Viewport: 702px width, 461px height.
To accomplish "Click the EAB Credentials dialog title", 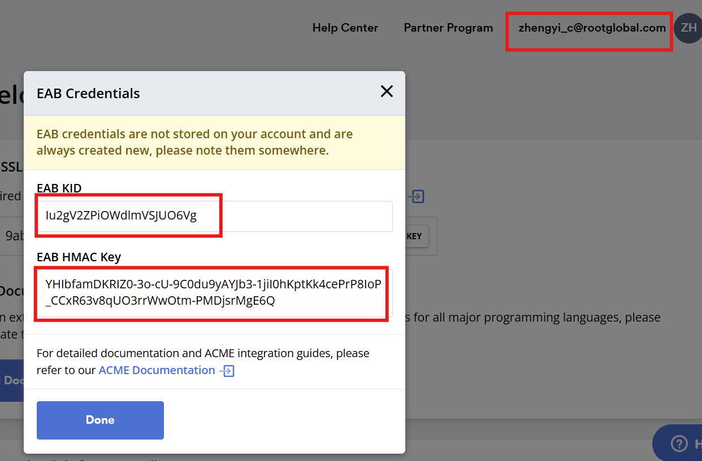I will tap(88, 94).
